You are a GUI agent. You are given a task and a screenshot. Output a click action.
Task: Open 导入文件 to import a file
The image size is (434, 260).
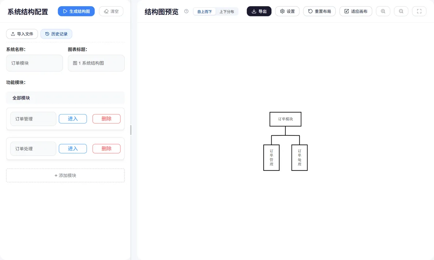tap(22, 34)
